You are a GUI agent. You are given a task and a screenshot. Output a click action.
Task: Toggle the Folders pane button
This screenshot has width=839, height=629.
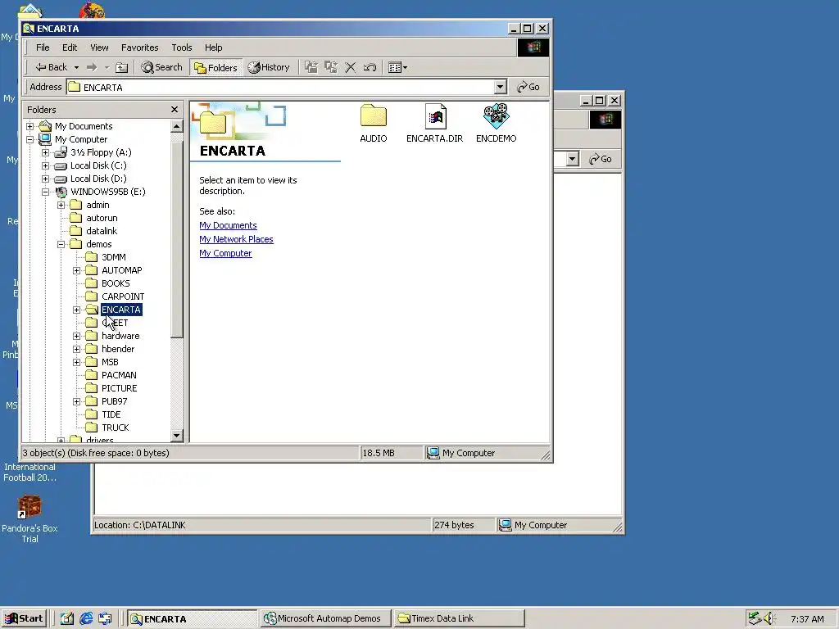coord(215,67)
